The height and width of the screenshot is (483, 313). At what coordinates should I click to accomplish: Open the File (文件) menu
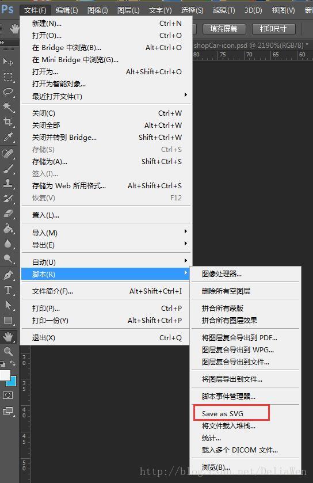point(35,10)
